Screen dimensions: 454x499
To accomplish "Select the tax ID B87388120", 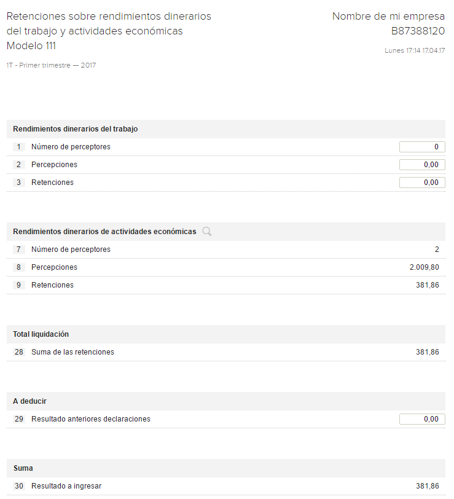I will point(418,31).
